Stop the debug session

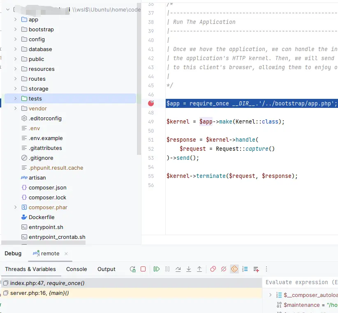pos(143,269)
